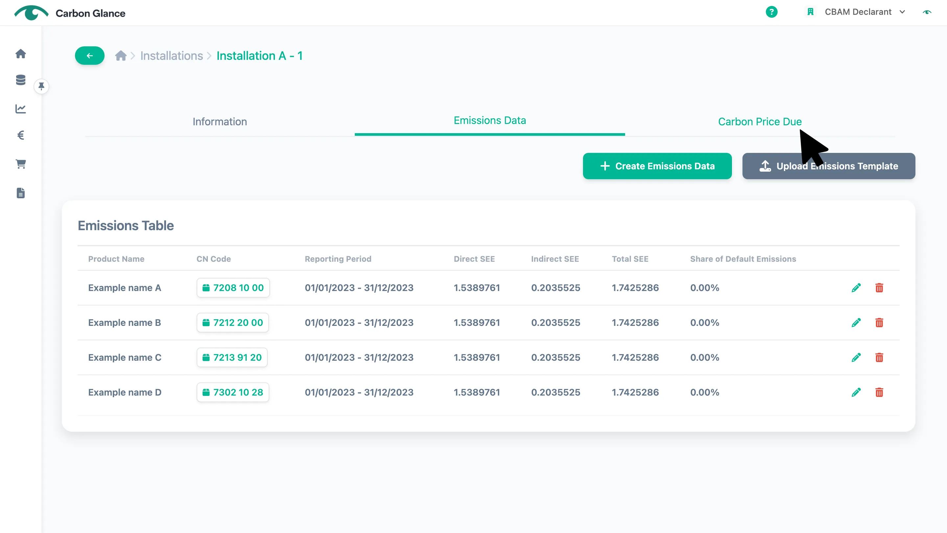The width and height of the screenshot is (947, 533).
Task: Open the database icon in sidebar
Action: (21, 80)
